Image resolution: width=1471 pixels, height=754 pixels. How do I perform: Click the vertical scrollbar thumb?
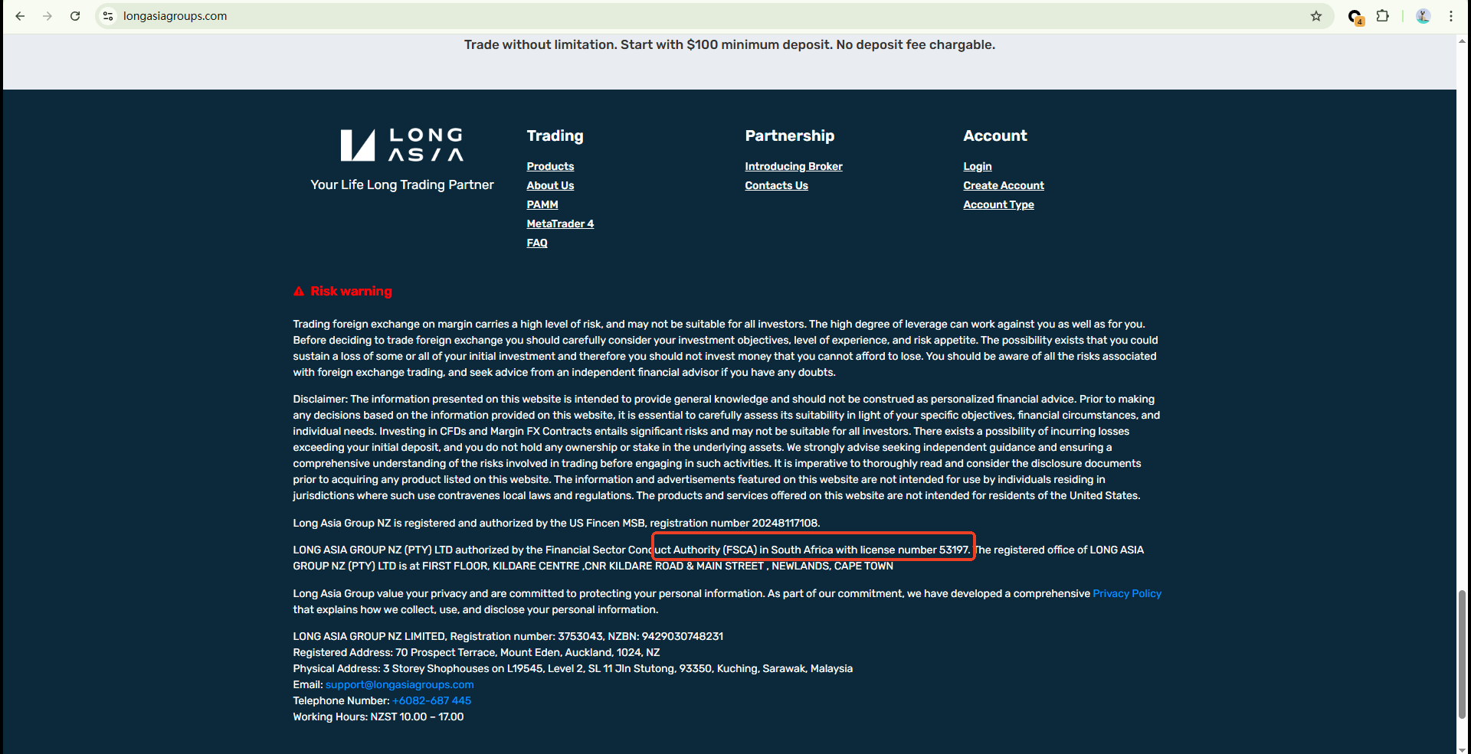point(1463,654)
